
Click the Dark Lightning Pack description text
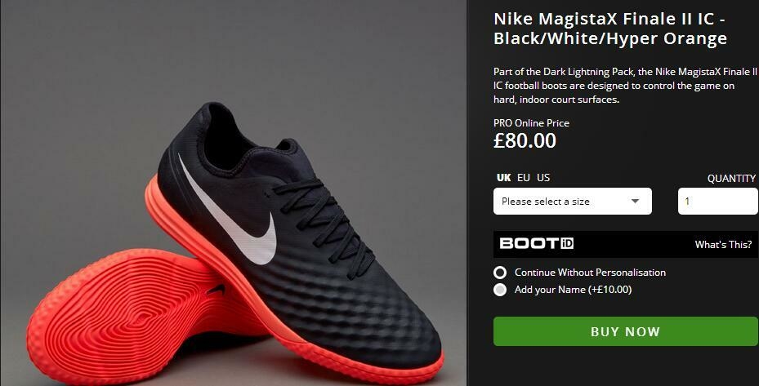(x=625, y=85)
